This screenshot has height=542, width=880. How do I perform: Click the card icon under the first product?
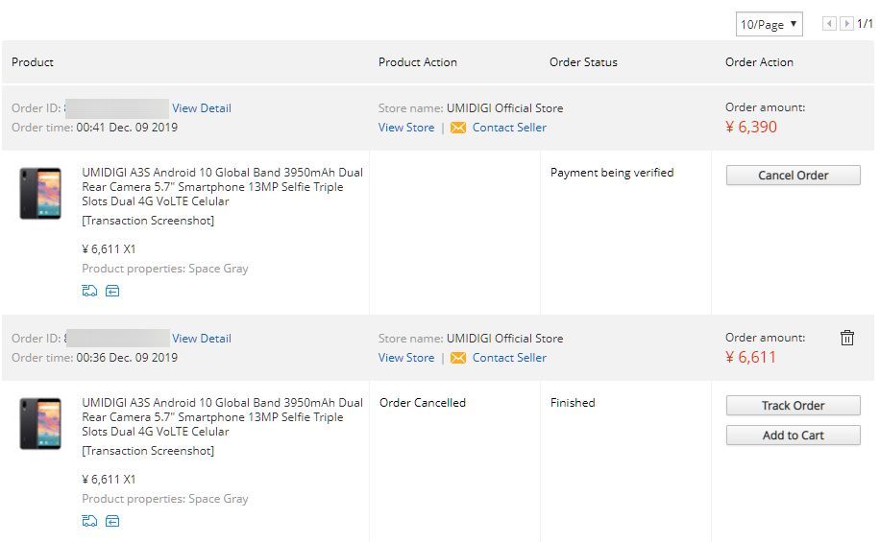tap(112, 291)
